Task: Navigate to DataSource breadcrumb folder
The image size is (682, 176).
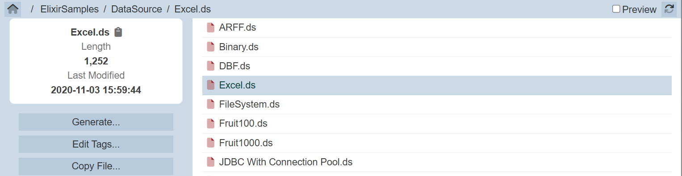Action: (137, 9)
